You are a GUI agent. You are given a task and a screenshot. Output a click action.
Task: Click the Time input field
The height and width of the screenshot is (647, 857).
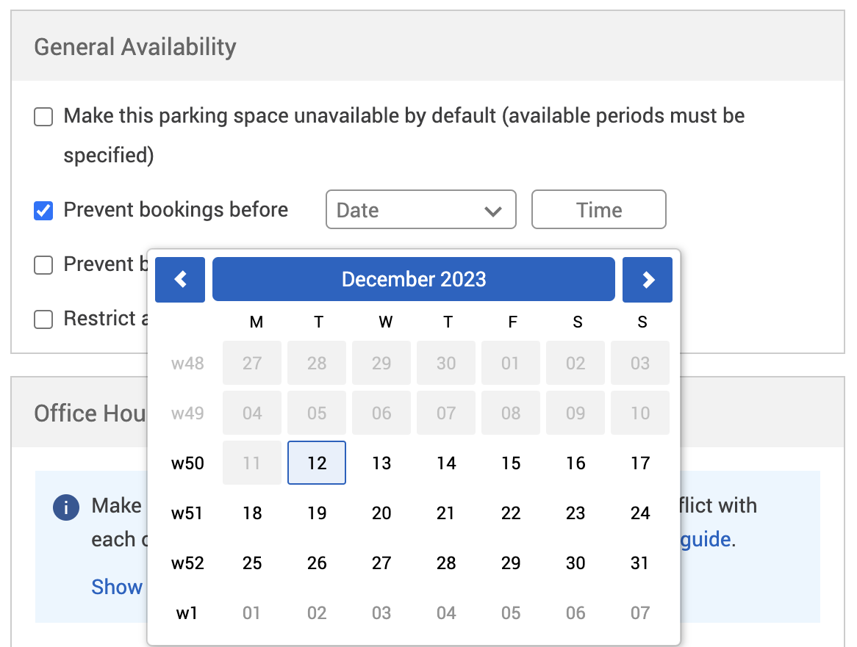click(598, 211)
